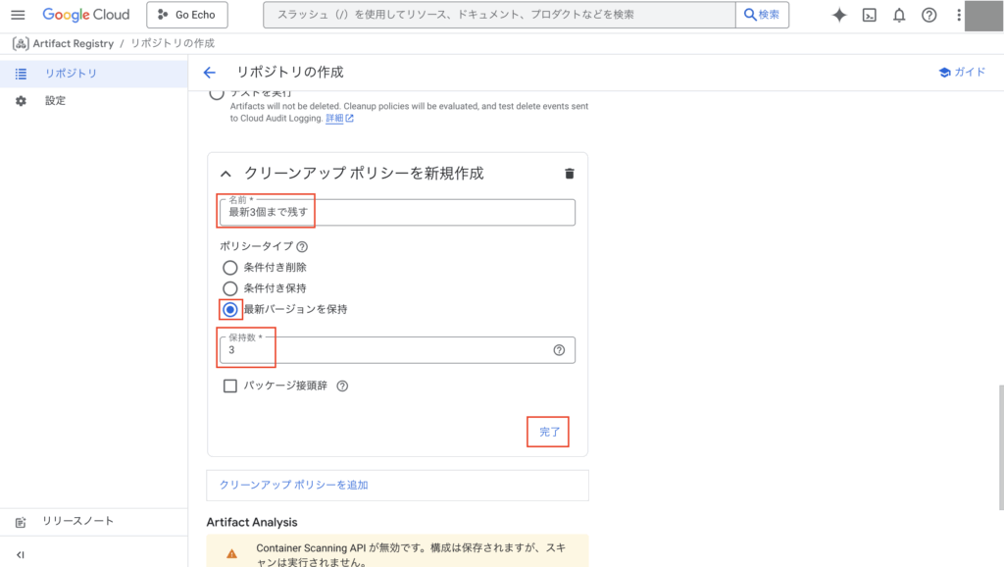Click the Gemini sparkle icon
The image size is (1004, 567).
coord(839,15)
